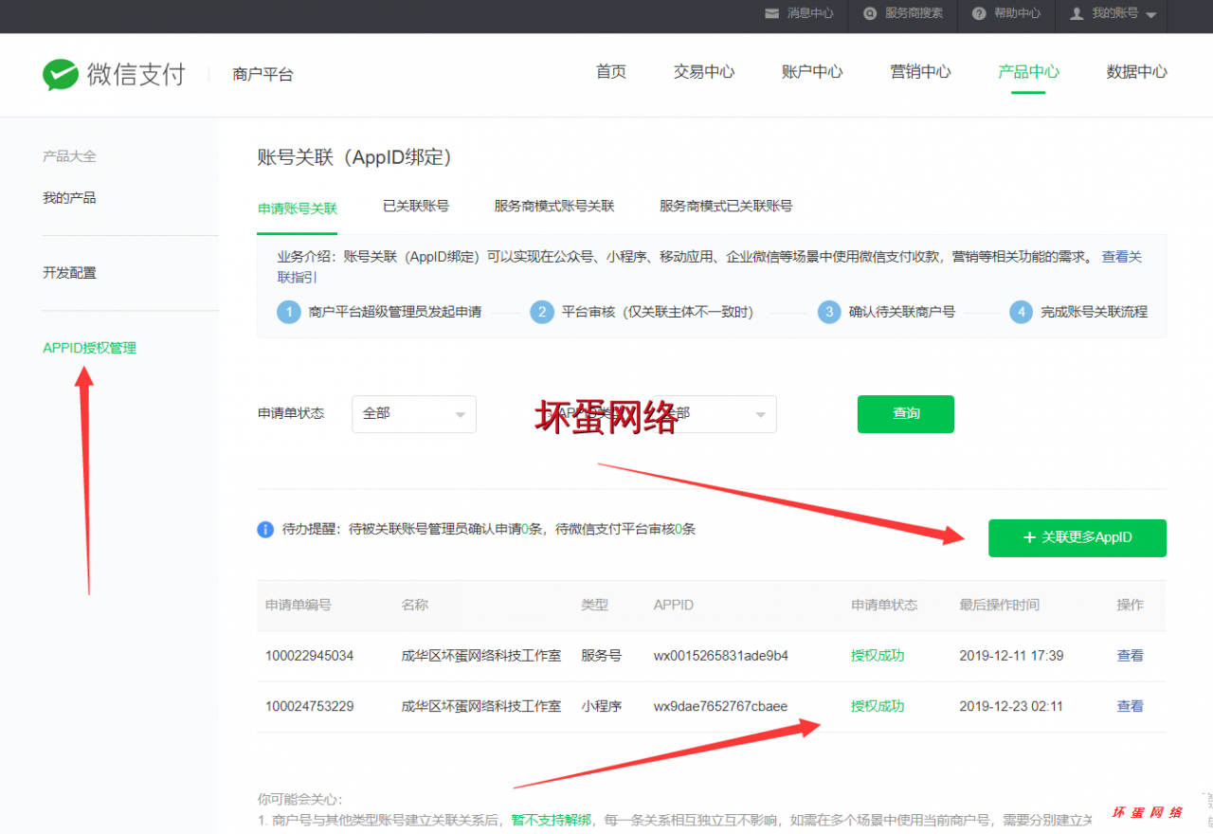Switch to the 服务商模式账号关联 tab
Image resolution: width=1213 pixels, height=834 pixels.
(554, 205)
